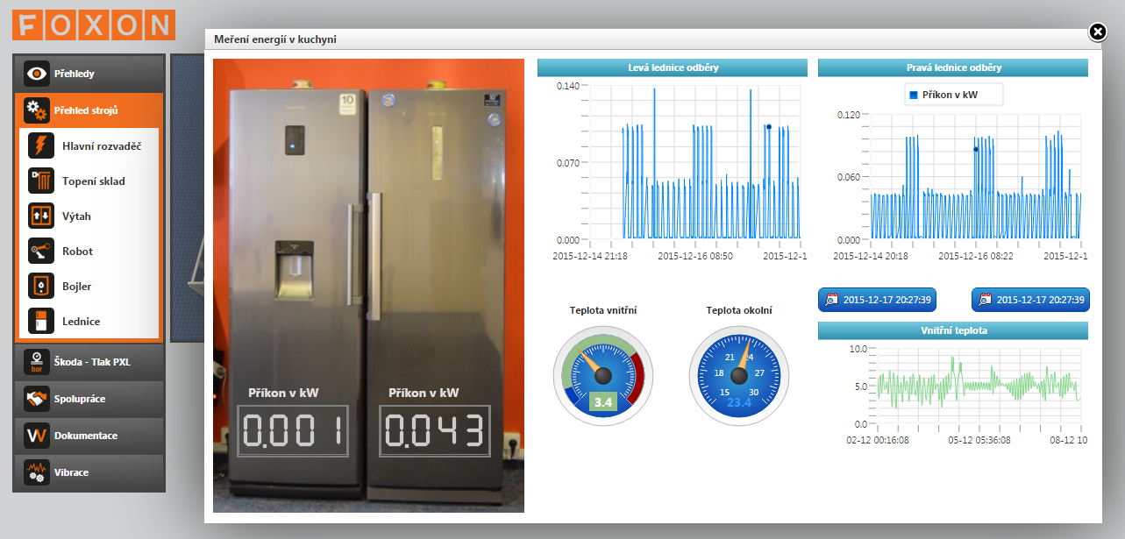
Task: Click the boiler icon for Bojler
Action: point(40,286)
